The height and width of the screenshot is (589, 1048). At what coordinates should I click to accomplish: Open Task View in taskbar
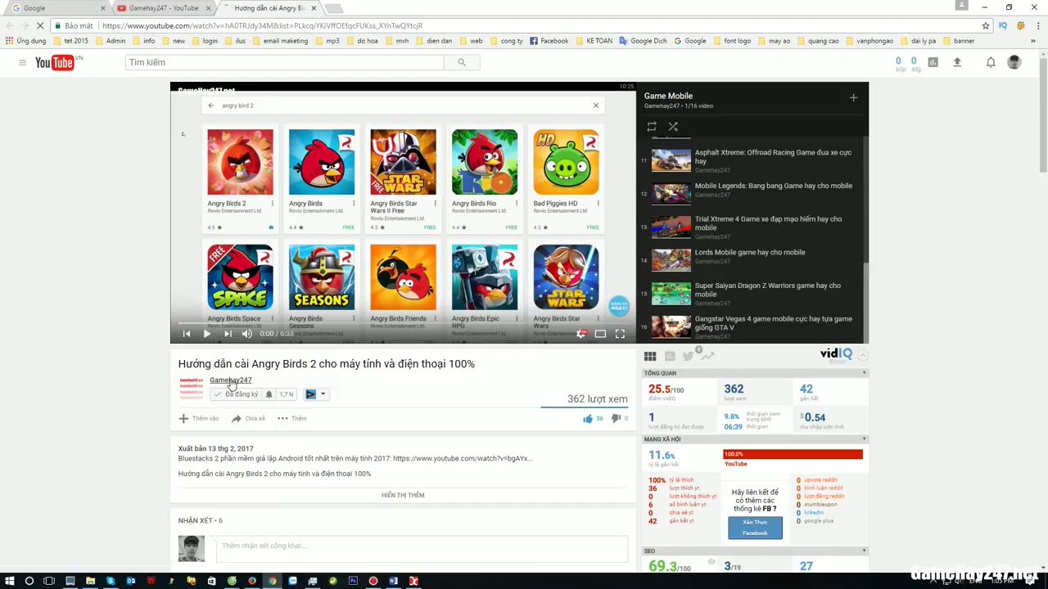pos(49,582)
